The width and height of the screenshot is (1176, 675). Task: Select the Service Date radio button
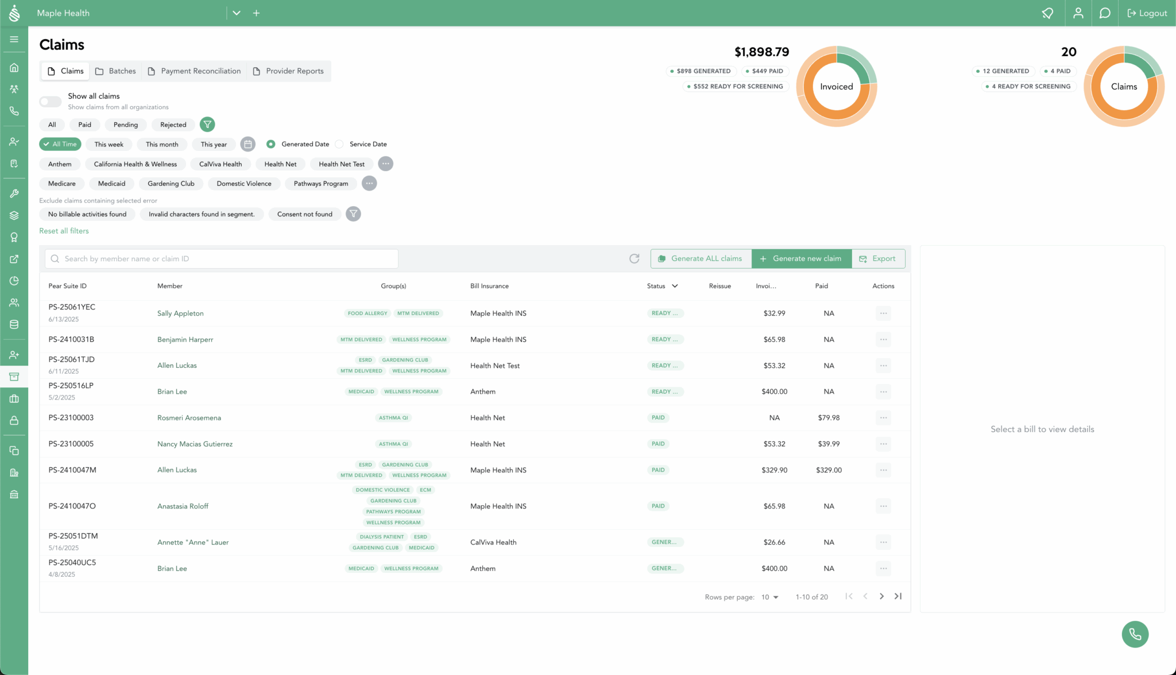coord(339,144)
